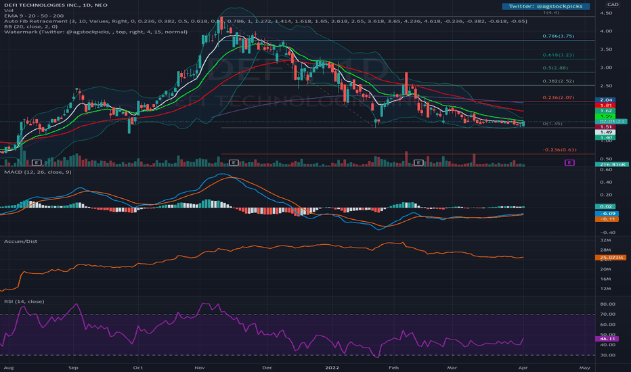
Task: Click the purple upcoming earnings E marker
Action: pyautogui.click(x=569, y=162)
